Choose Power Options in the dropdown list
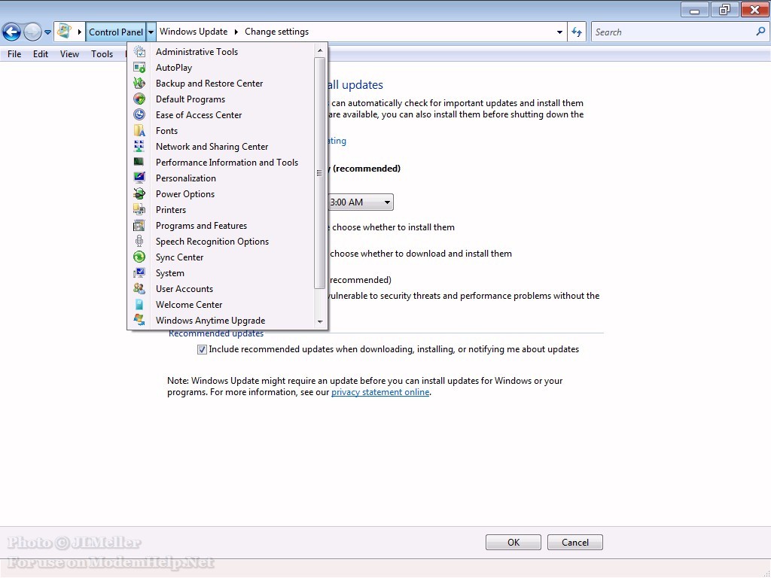The width and height of the screenshot is (771, 578). pos(221,193)
